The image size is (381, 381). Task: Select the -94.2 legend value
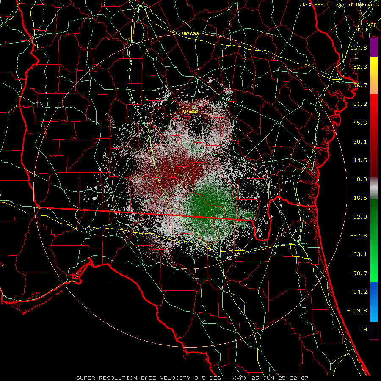(x=359, y=292)
